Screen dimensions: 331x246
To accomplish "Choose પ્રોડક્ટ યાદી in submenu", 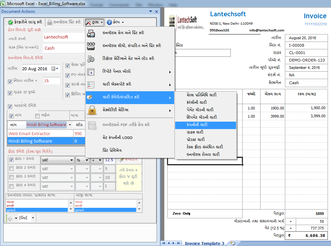I will [206, 140].
